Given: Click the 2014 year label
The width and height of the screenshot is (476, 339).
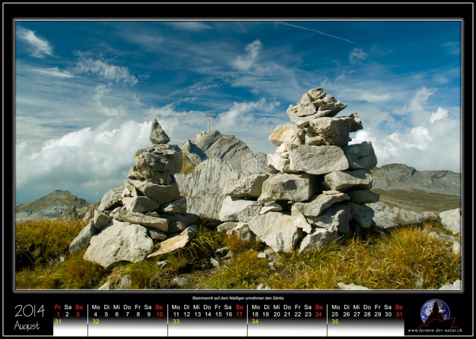Looking at the screenshot, I should pyautogui.click(x=30, y=310).
